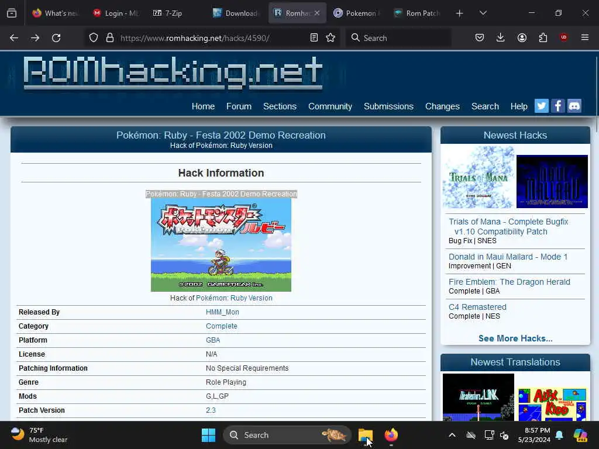
Task: Switch to What's new tab
Action: (56, 13)
